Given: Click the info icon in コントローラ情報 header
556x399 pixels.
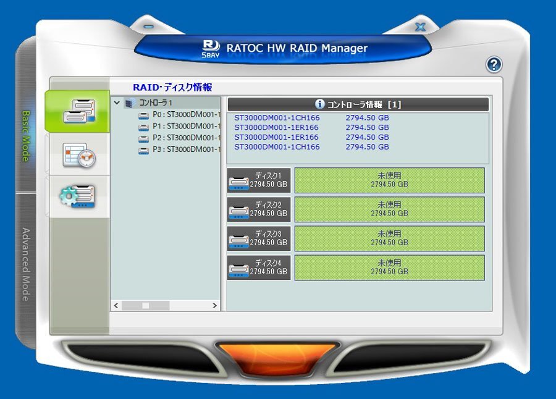Looking at the screenshot, I should pyautogui.click(x=319, y=104).
